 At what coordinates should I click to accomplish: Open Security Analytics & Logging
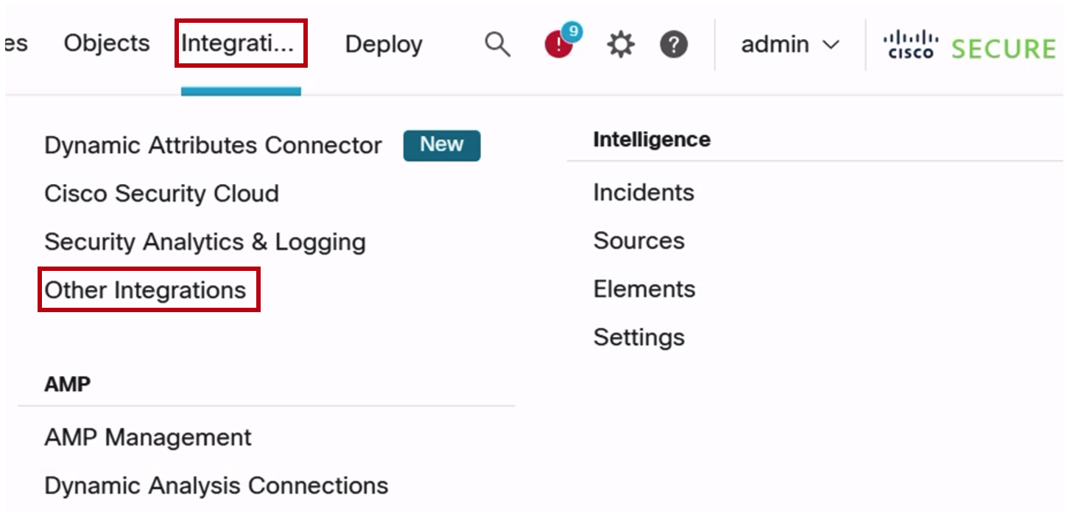pos(205,242)
